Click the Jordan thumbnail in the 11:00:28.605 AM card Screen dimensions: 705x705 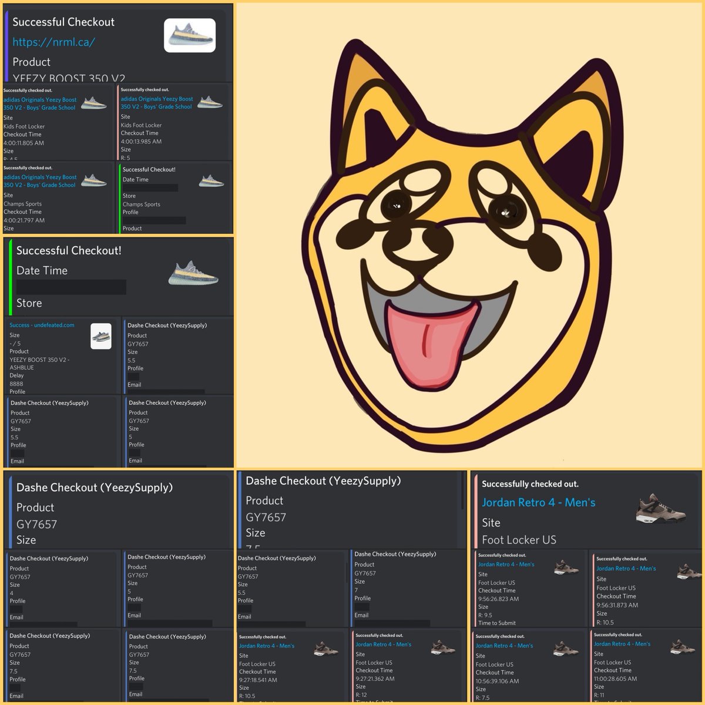point(683,647)
